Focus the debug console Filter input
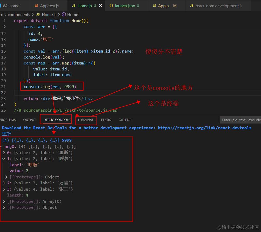This screenshot has width=261, height=232. (240, 120)
